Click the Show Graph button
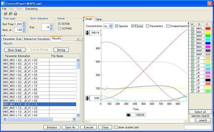The image size is (214, 132). click(15, 50)
